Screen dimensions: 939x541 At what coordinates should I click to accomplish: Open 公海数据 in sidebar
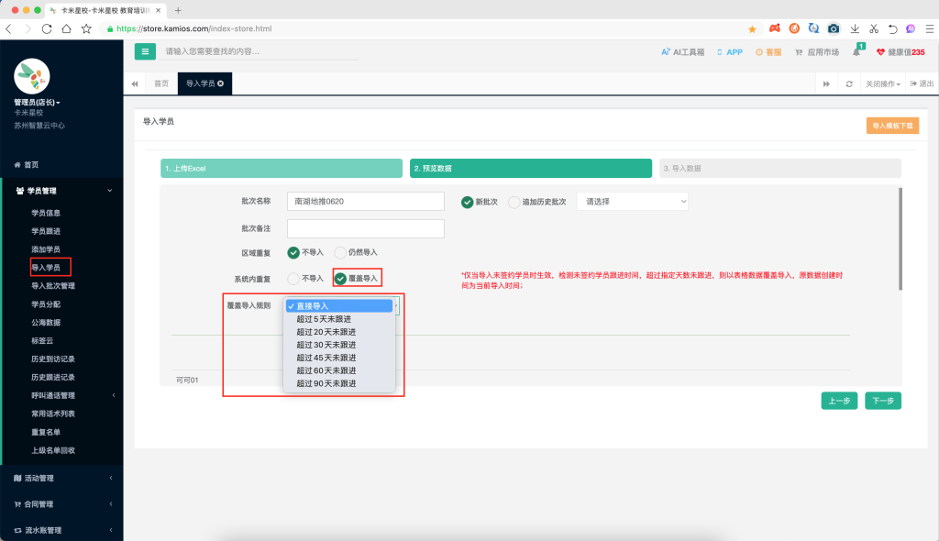46,323
